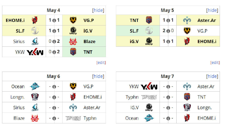
Task: Open info icon for SL.F vs VG.P match
Action: pyautogui.click(x=168, y=31)
